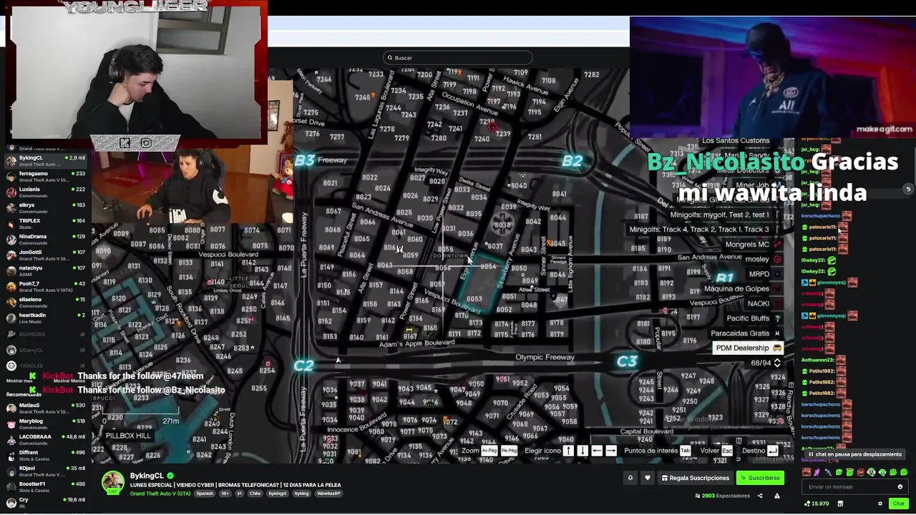Open recommended channel BoostlerF1
The width and height of the screenshot is (916, 515).
pyautogui.click(x=46, y=487)
